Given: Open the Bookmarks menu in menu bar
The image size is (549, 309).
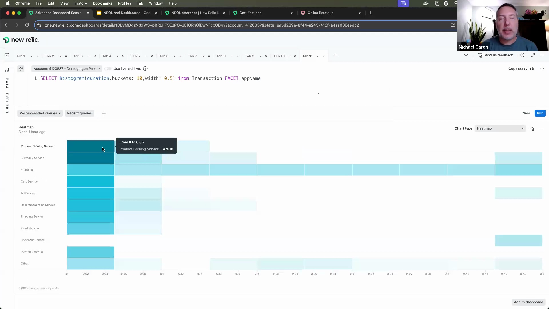Looking at the screenshot, I should 102,3.
